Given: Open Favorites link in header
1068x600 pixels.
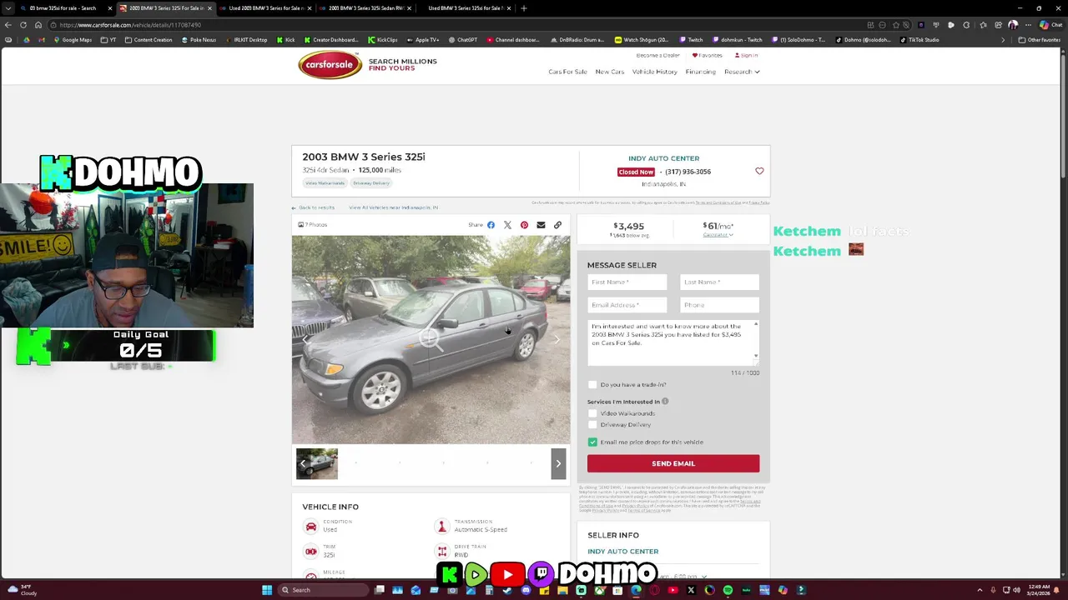Looking at the screenshot, I should [x=708, y=56].
